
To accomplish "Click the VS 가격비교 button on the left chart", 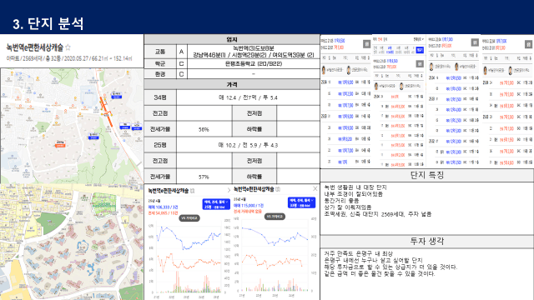I will [x=189, y=218].
